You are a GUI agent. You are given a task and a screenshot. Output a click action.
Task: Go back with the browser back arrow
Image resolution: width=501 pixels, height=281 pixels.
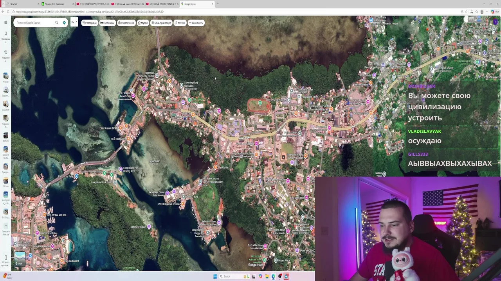click(2, 12)
